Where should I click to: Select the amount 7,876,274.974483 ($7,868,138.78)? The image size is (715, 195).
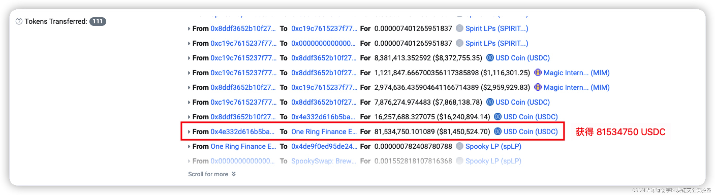(x=428, y=102)
